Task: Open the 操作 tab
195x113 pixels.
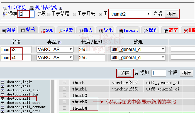Action: (151, 30)
